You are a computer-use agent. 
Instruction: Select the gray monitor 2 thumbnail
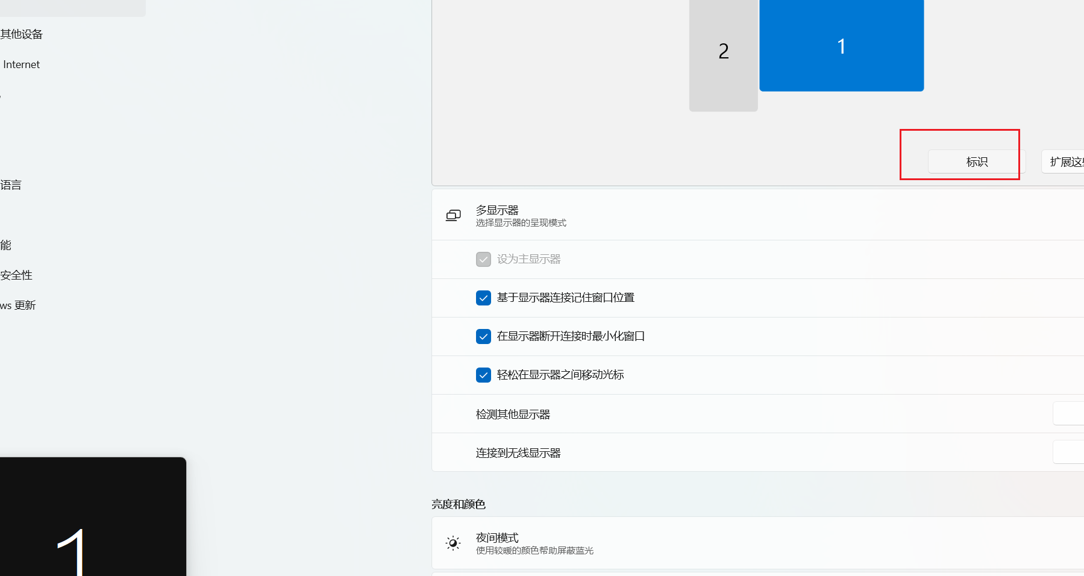(x=723, y=54)
